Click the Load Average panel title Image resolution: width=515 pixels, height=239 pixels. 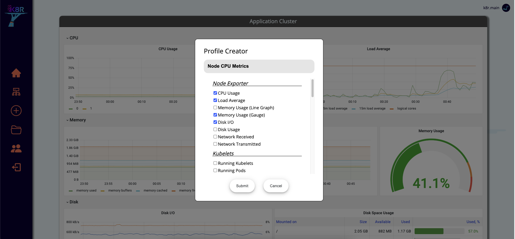[x=378, y=49]
